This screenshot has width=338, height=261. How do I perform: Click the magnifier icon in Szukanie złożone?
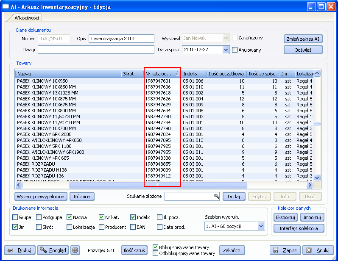[216, 196]
